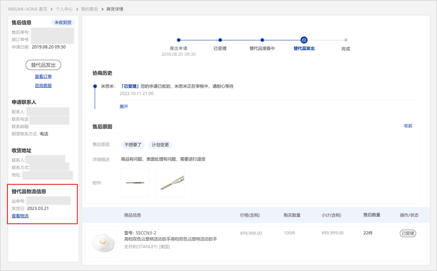
Task: Click the 完成 progress step dot
Action: click(346, 40)
